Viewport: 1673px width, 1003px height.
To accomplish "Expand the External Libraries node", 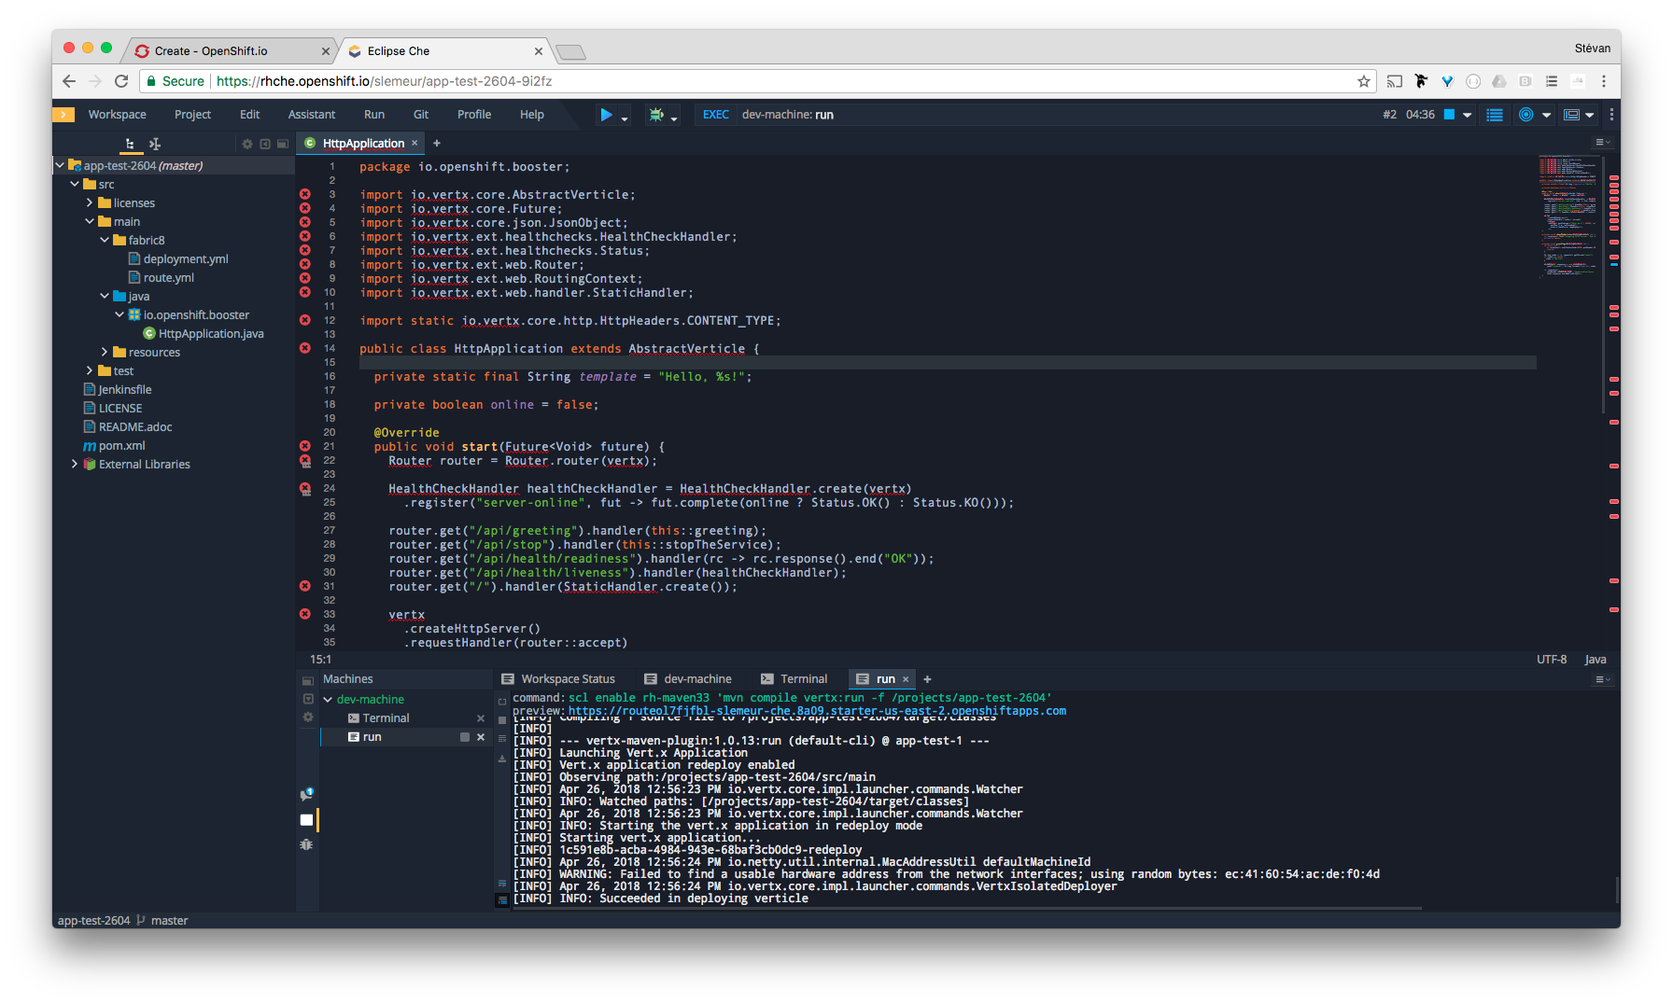I will [75, 464].
